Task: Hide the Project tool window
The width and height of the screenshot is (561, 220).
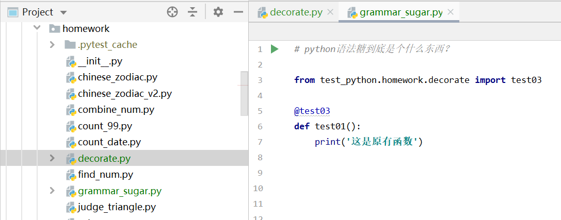Action: [238, 12]
